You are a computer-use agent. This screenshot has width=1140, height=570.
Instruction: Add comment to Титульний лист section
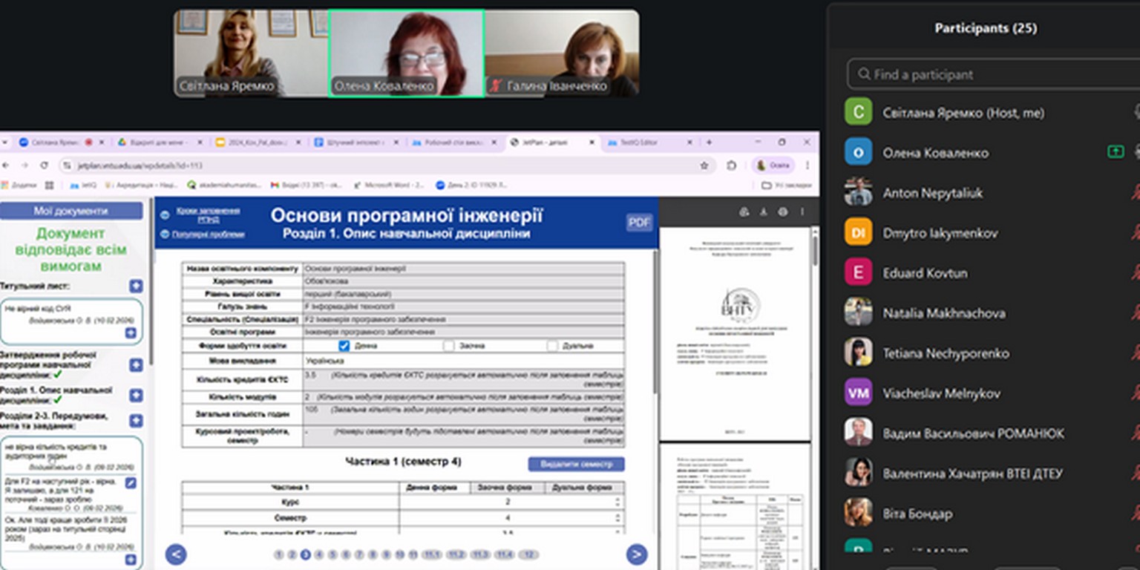pos(136,286)
